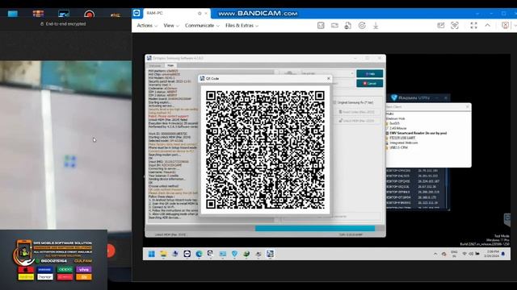This screenshot has width=517, height=290.
Task: Open the View menu in TeamViewer toolbar
Action: [x=171, y=25]
